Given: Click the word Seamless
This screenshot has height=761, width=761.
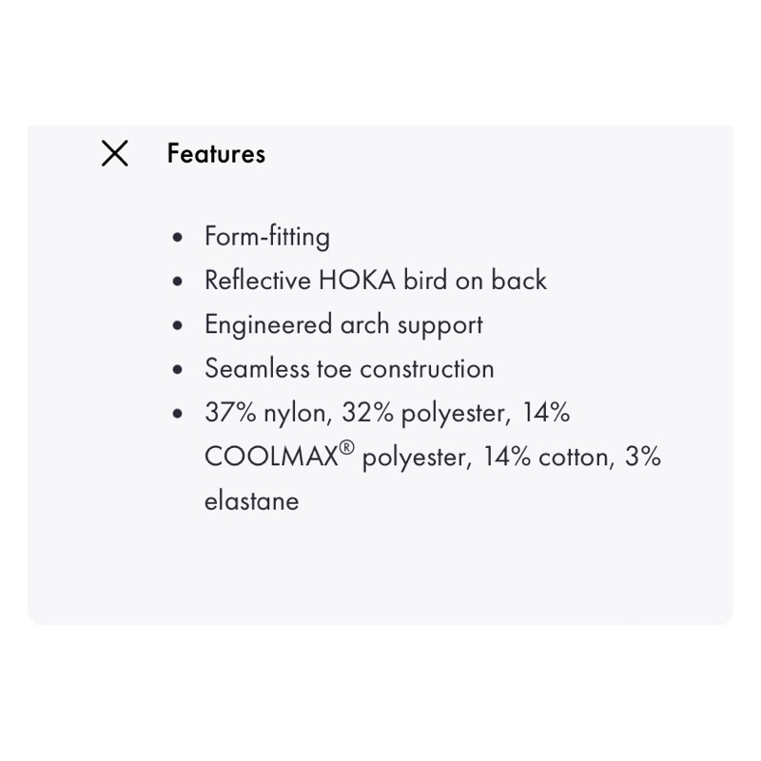Looking at the screenshot, I should tap(257, 369).
